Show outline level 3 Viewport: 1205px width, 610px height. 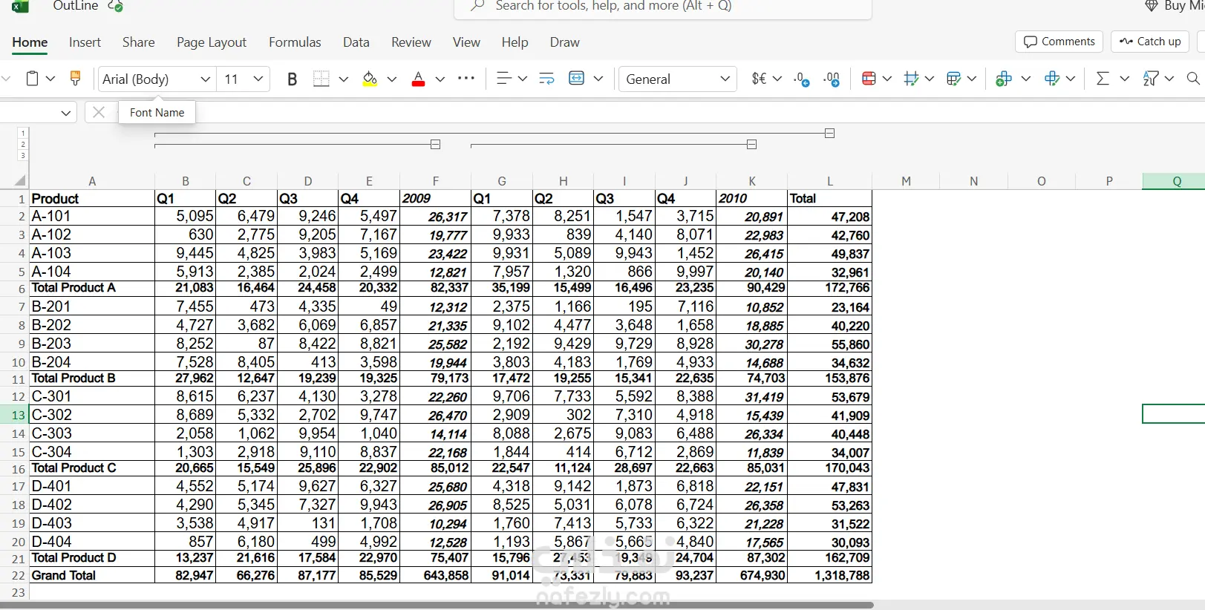(23, 156)
